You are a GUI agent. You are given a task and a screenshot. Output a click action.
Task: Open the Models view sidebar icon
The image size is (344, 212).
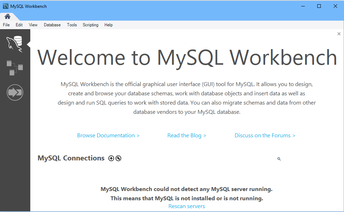tap(15, 68)
